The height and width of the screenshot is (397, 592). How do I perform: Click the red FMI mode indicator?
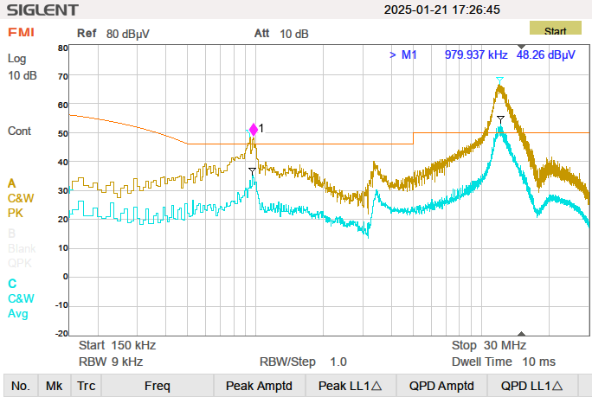(x=21, y=32)
